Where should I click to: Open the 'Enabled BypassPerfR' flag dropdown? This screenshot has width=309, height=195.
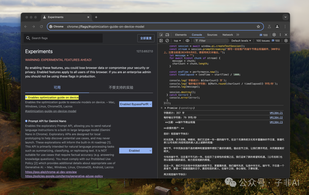click(x=136, y=104)
